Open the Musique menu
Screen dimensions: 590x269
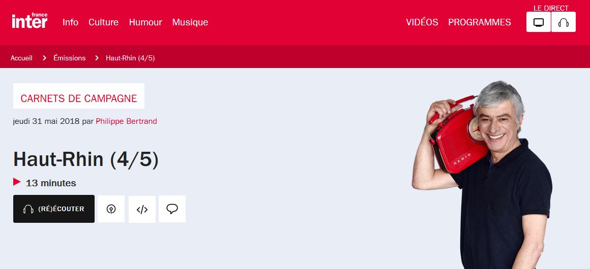190,22
